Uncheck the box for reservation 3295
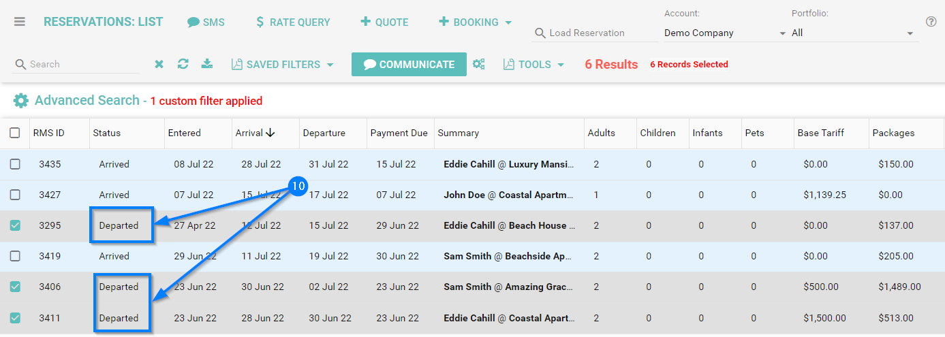Viewport: 945px width, 337px height. pyautogui.click(x=15, y=225)
